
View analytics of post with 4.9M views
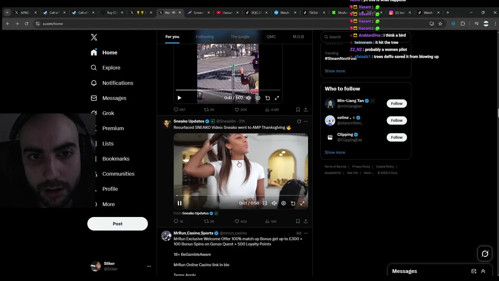[x=272, y=110]
